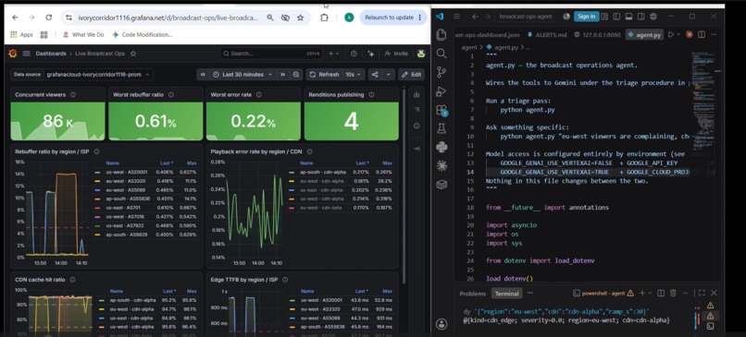Open the Python activity bar icon
This screenshot has height=337, width=746.
pyautogui.click(x=441, y=147)
